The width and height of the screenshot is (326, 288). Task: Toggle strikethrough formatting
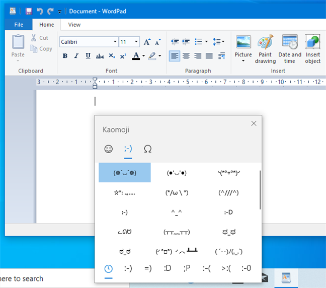100,56
